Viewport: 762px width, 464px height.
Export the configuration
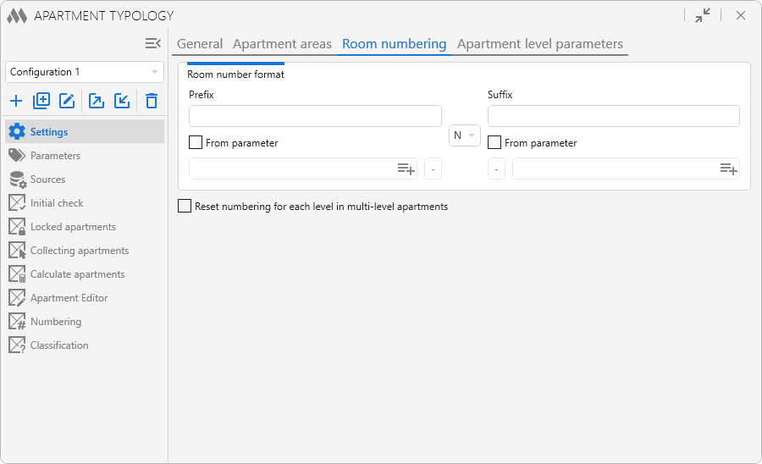click(97, 102)
